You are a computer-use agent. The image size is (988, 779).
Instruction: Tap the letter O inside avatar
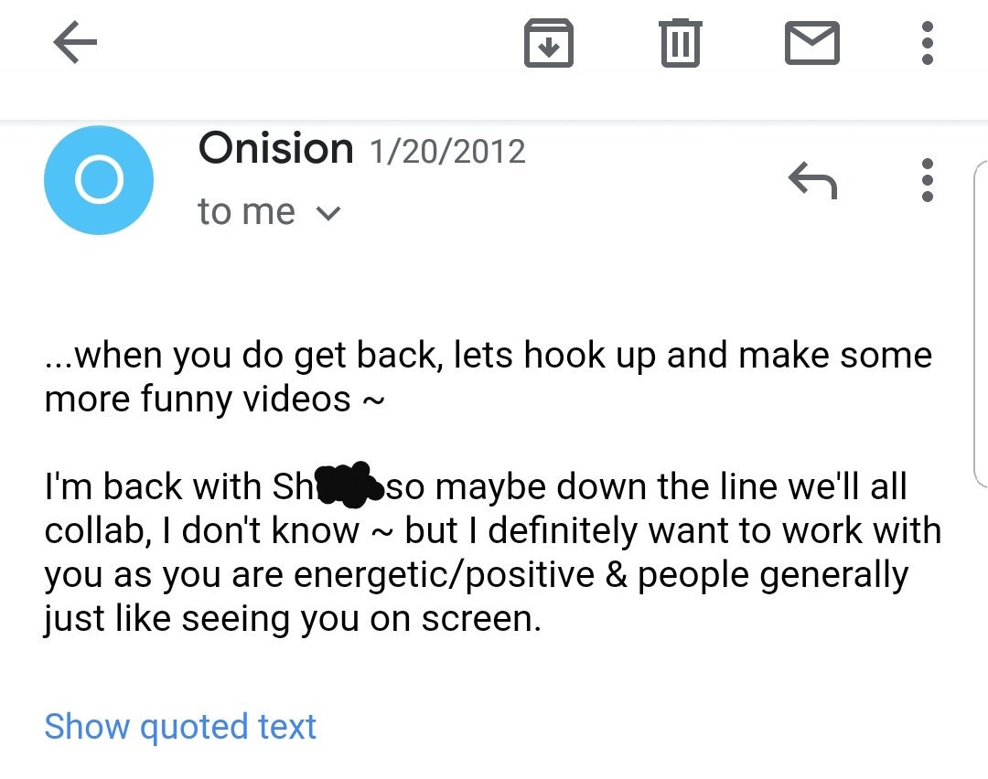pyautogui.click(x=99, y=180)
